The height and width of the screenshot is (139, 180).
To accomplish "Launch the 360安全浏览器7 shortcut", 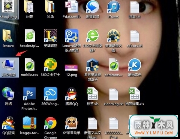I will pos(93,35).
